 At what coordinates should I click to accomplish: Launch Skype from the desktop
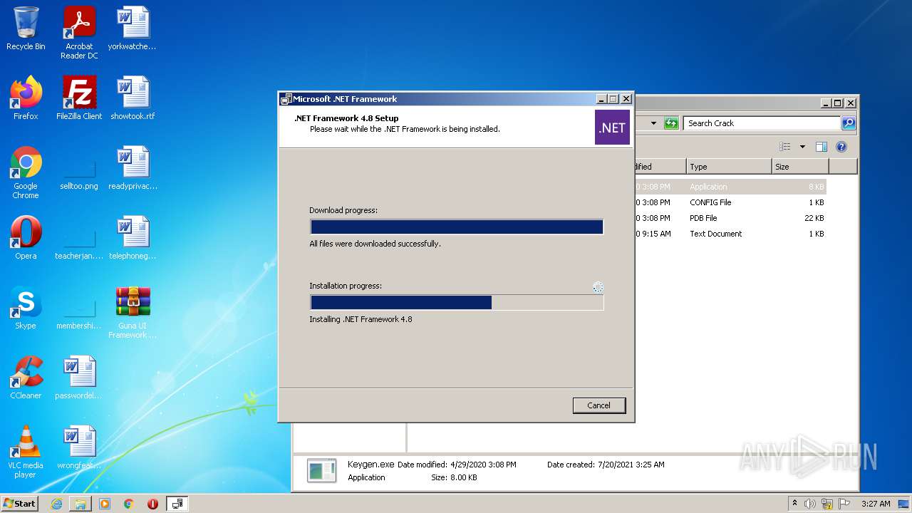pyautogui.click(x=26, y=308)
